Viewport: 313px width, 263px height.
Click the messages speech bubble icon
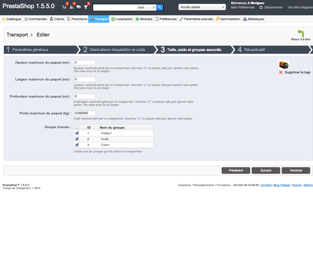coord(79,7)
